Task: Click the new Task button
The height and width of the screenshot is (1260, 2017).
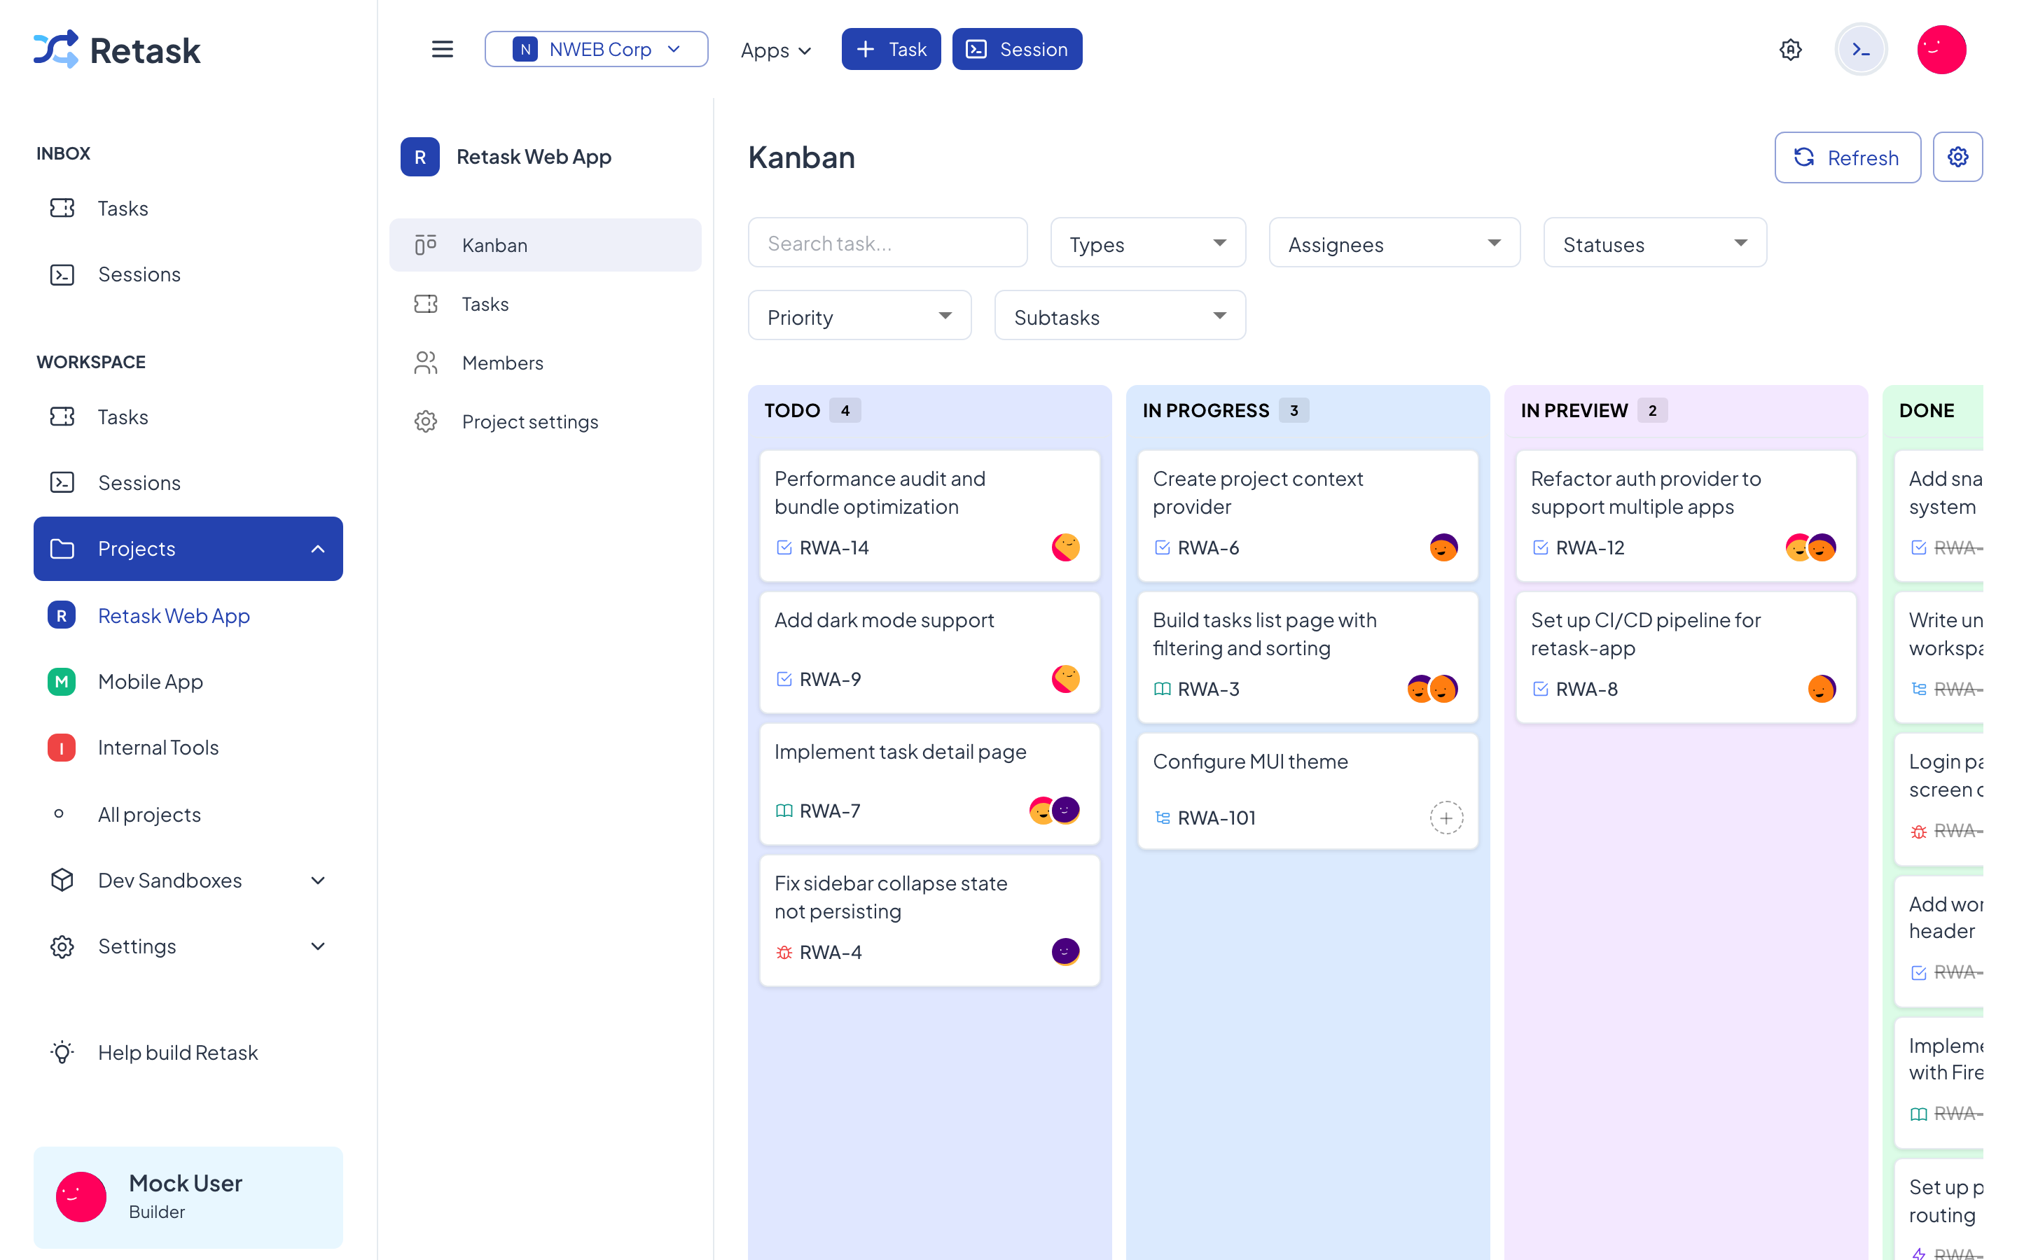Action: pyautogui.click(x=891, y=49)
